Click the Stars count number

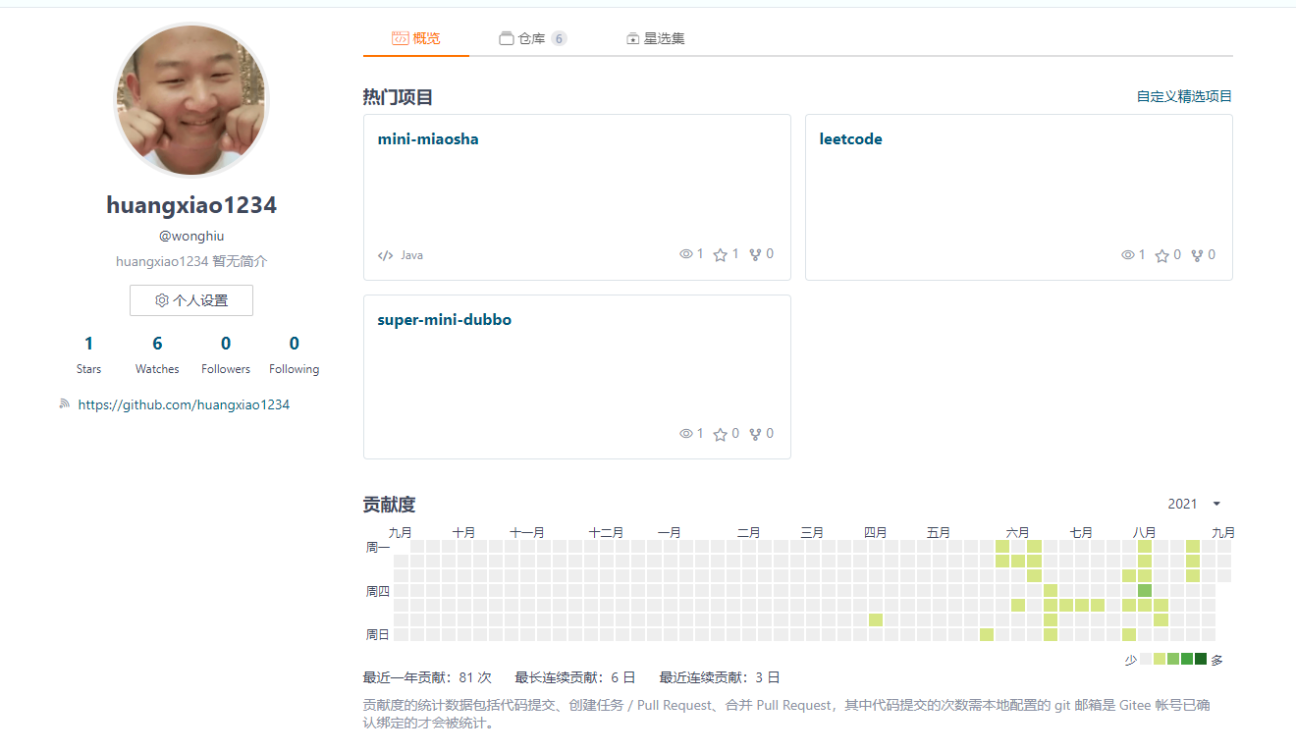tap(88, 343)
